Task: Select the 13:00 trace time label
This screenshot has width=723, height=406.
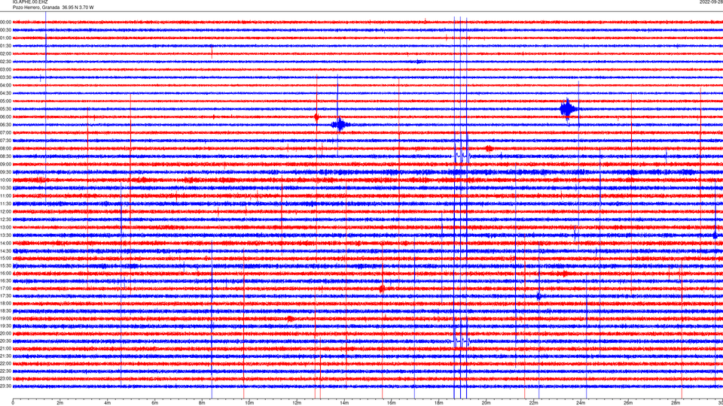Action: (x=5, y=227)
